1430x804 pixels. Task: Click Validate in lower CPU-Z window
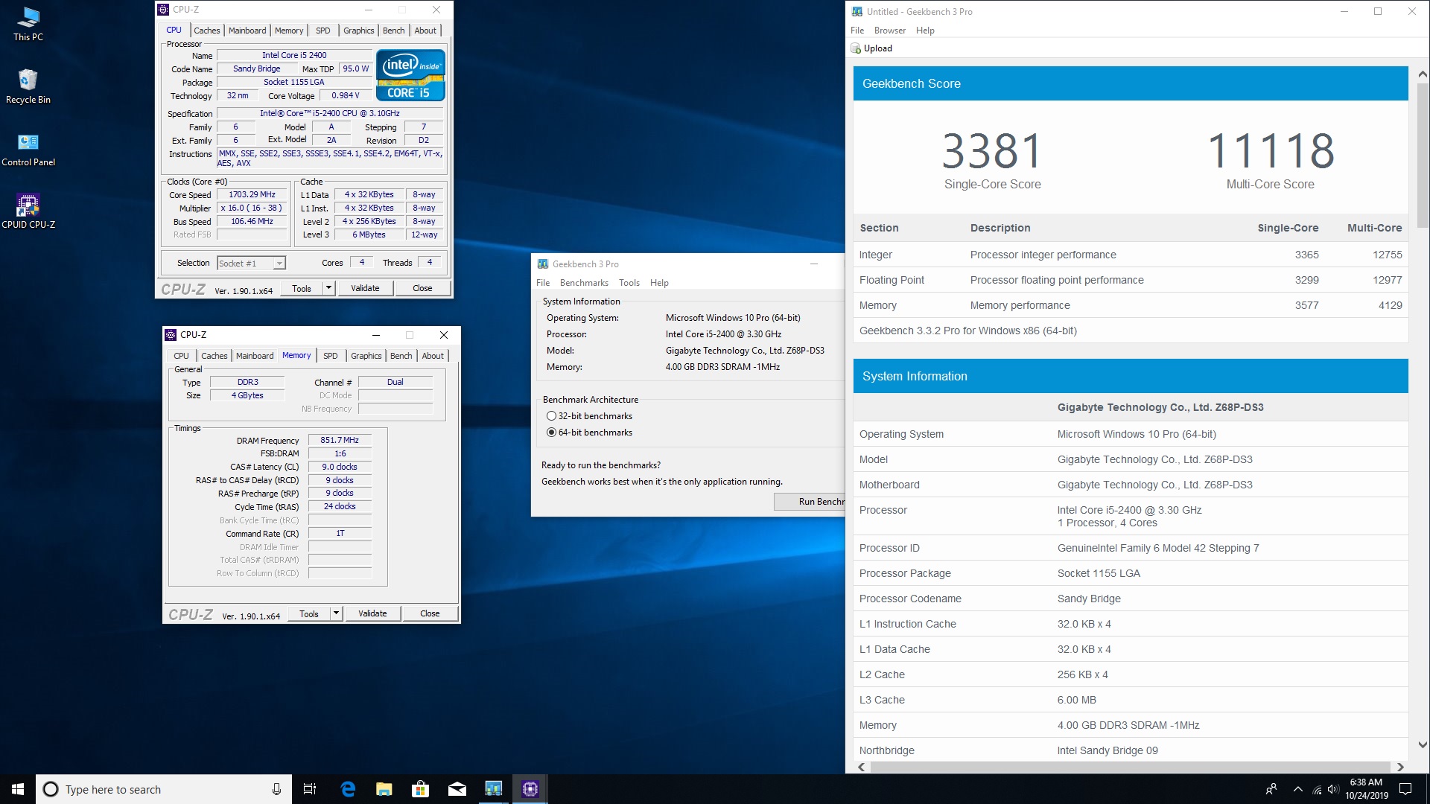[x=372, y=613]
